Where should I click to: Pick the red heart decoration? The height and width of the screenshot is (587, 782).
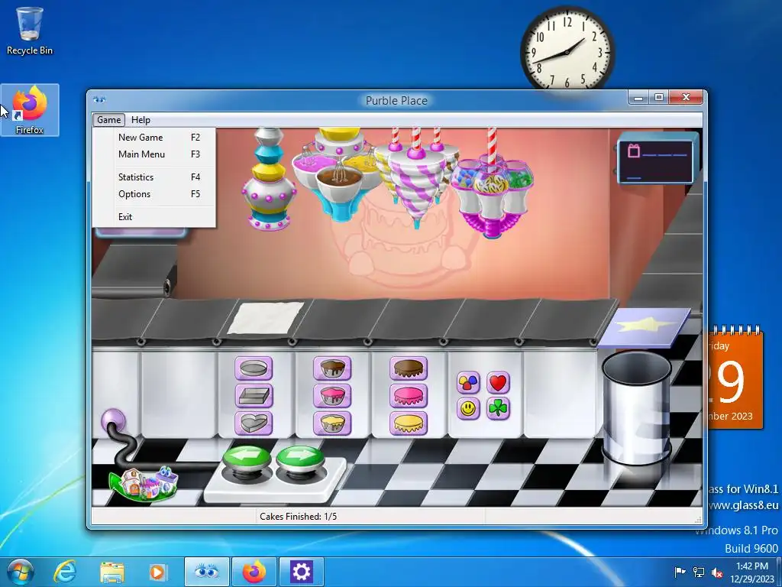pos(498,383)
